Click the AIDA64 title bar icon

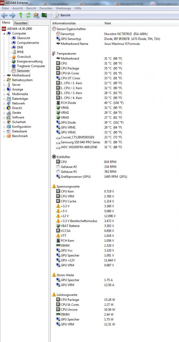(x=2, y=3)
